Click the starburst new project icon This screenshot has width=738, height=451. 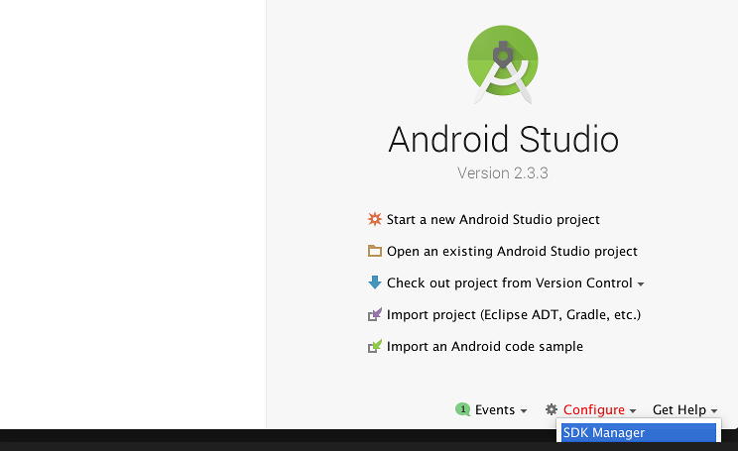(x=374, y=219)
